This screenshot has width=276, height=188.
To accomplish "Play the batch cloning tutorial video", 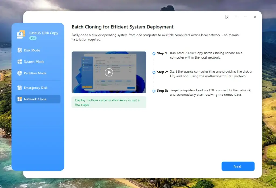I will pos(109,72).
